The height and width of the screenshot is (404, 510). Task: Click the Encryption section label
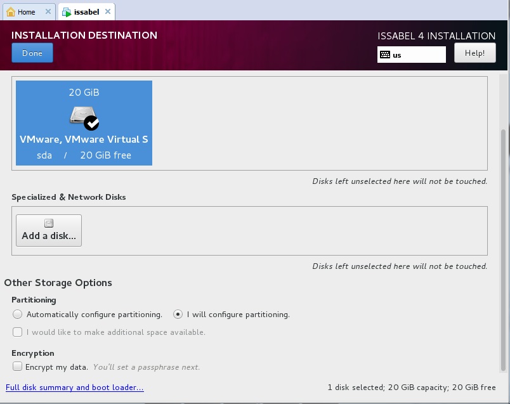coord(33,353)
